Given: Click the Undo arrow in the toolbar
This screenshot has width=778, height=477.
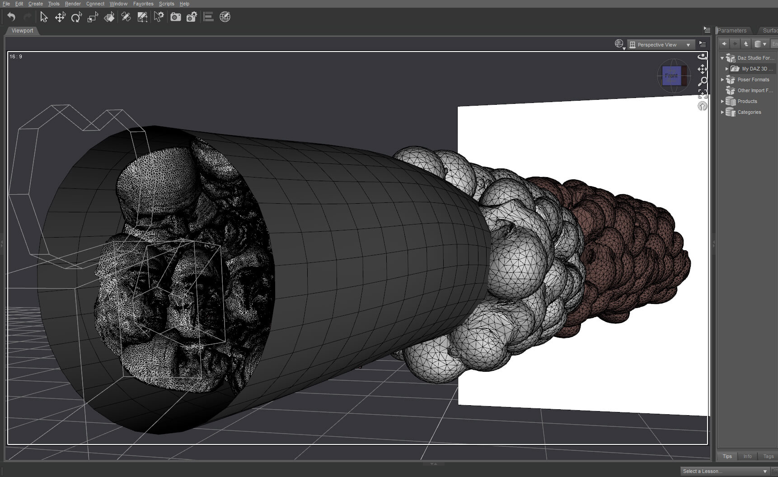Looking at the screenshot, I should pos(11,17).
